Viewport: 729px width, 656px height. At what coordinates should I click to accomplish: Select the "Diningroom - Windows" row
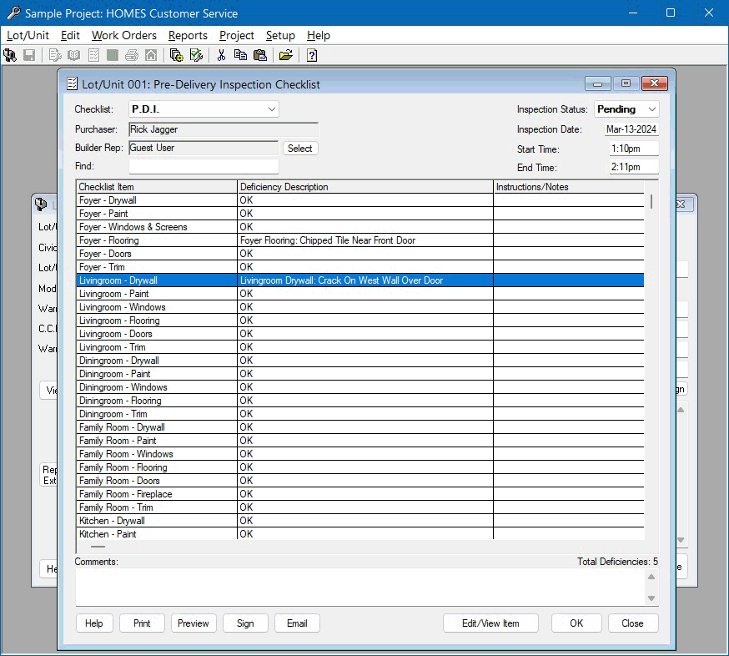click(360, 387)
